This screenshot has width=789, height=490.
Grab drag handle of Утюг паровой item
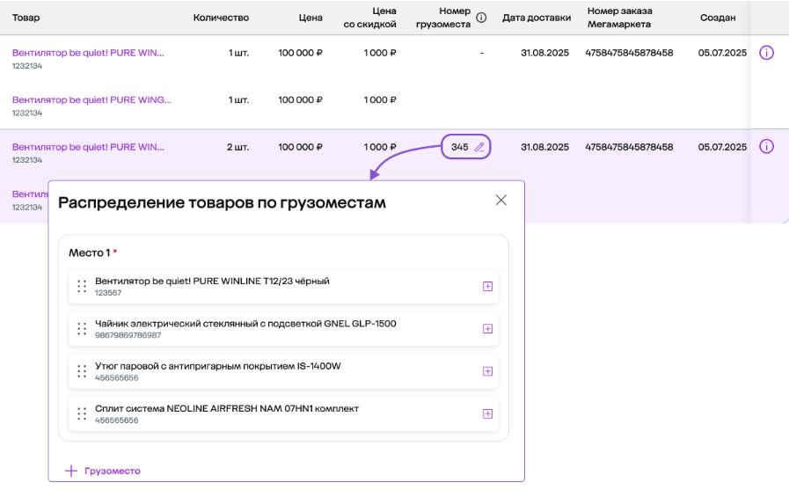tap(81, 371)
